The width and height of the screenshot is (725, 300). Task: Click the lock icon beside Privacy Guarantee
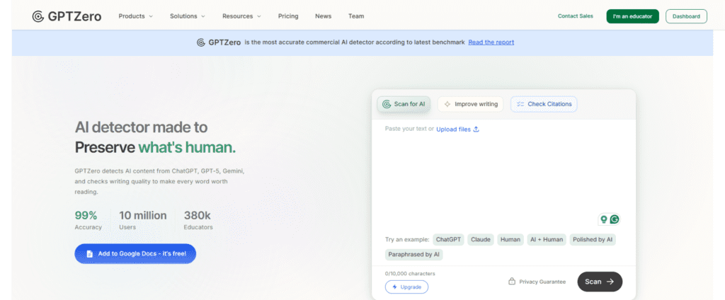(511, 282)
